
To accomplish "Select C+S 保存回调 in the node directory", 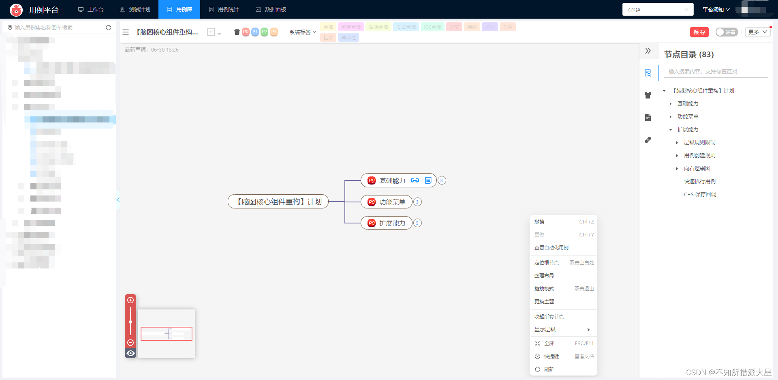I will (700, 194).
